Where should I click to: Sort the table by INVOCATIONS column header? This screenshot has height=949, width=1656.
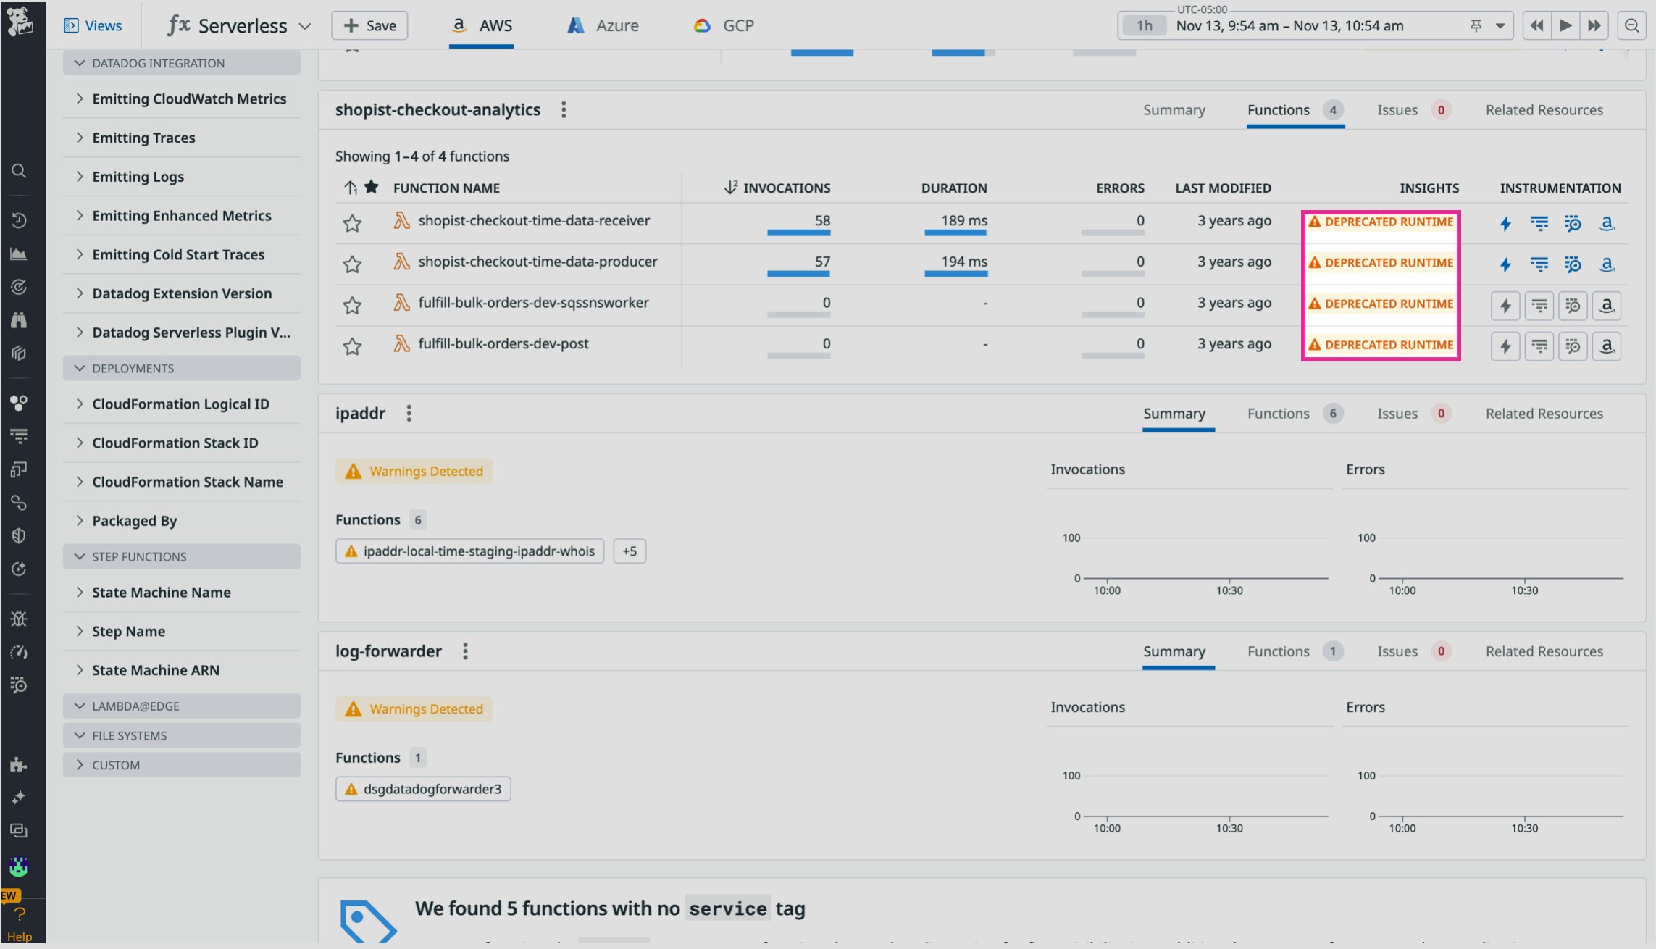tap(786, 188)
